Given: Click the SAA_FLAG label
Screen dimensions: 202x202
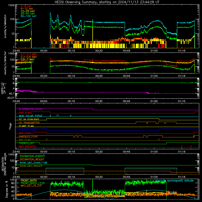Looking at the screenshot, I should click(25, 133).
